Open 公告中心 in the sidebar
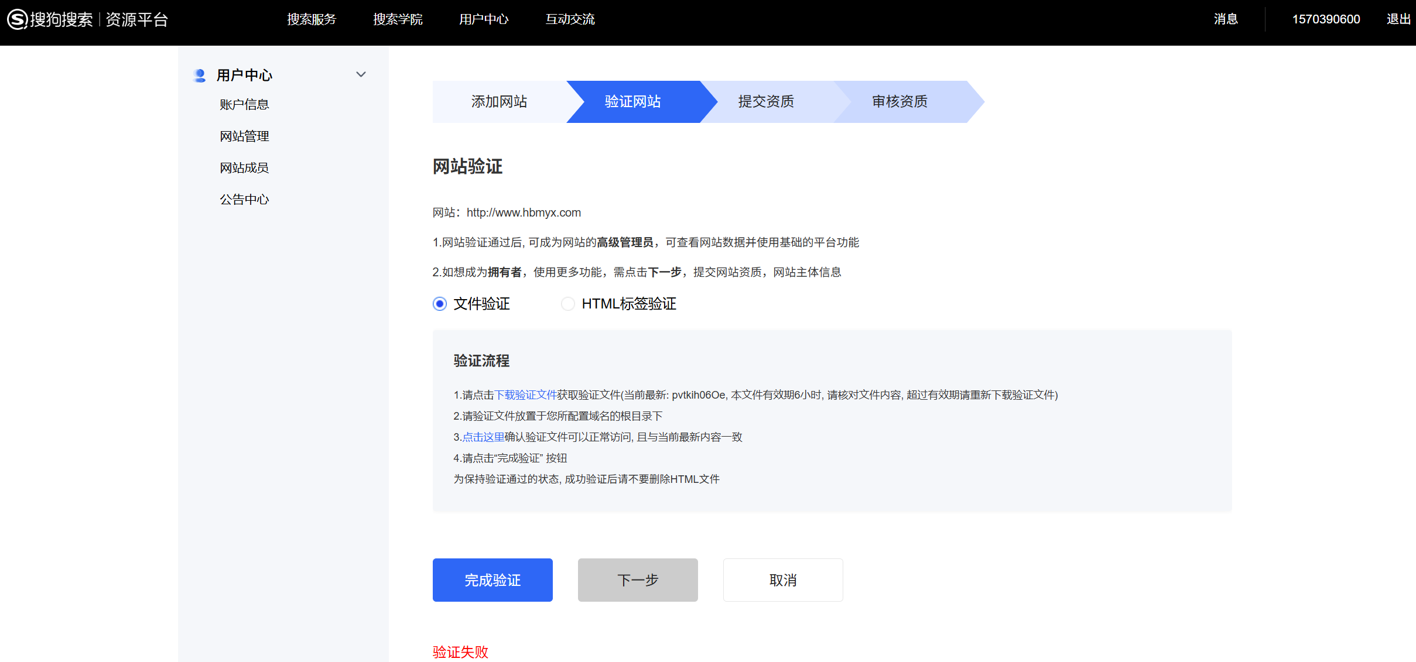 [244, 199]
